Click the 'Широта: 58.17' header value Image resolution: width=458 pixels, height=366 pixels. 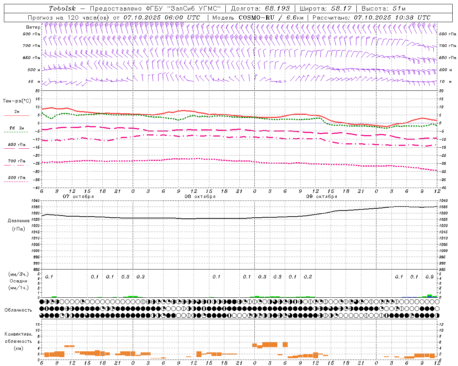325,9
